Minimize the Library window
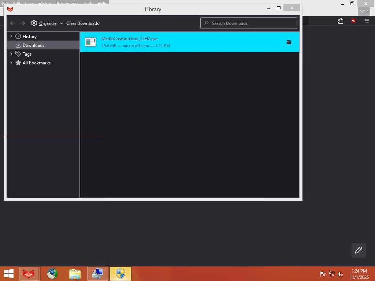Viewport: 375px width, 281px height. [x=269, y=8]
